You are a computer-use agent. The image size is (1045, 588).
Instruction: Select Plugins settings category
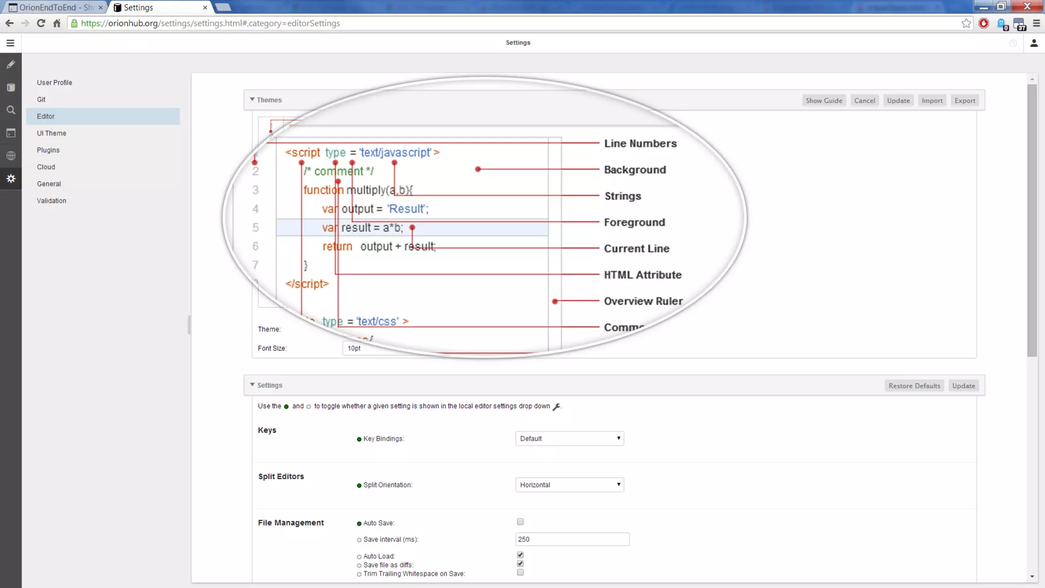pos(48,150)
